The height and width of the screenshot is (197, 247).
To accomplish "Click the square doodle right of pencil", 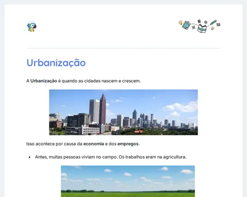I will pyautogui.click(x=218, y=25).
